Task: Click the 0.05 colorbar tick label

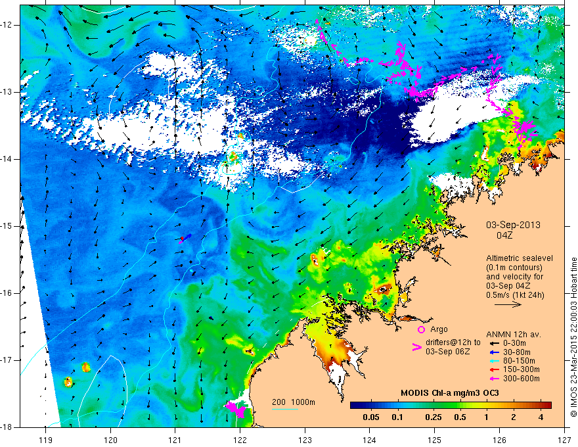Action: 371,417
